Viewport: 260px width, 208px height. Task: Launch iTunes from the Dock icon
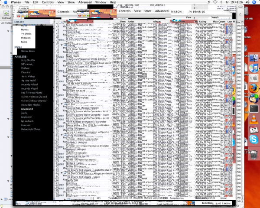[253, 68]
